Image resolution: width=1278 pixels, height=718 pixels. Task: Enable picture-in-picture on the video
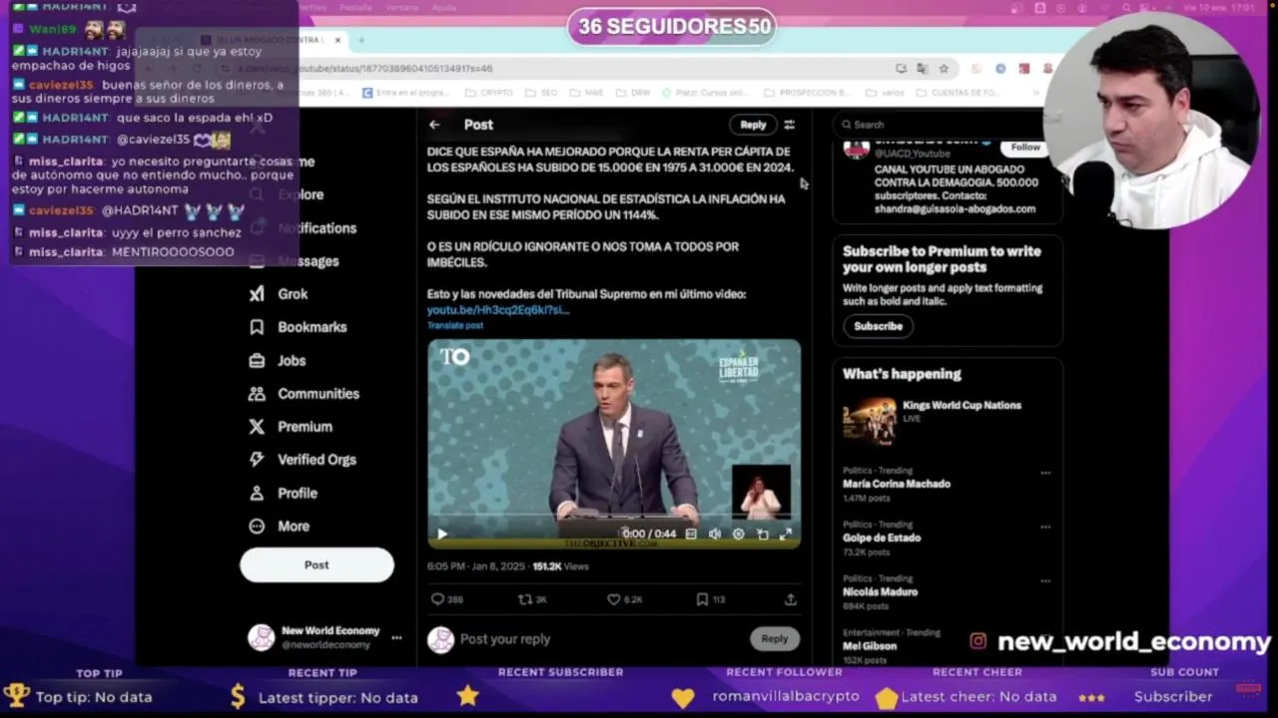763,535
